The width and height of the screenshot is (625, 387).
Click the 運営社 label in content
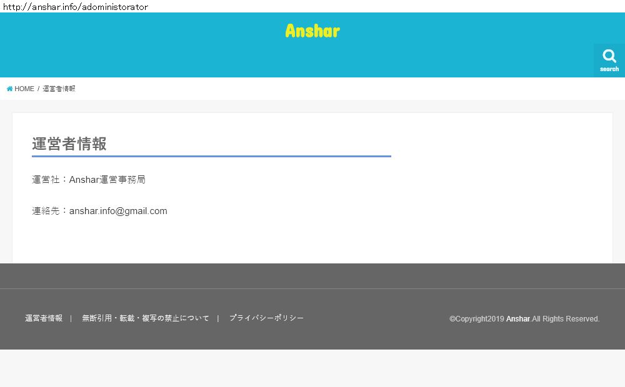(x=47, y=180)
